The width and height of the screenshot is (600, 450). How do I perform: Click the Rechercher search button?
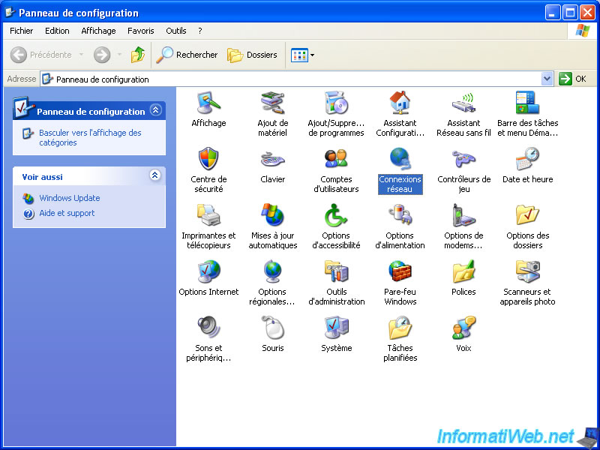pyautogui.click(x=187, y=55)
